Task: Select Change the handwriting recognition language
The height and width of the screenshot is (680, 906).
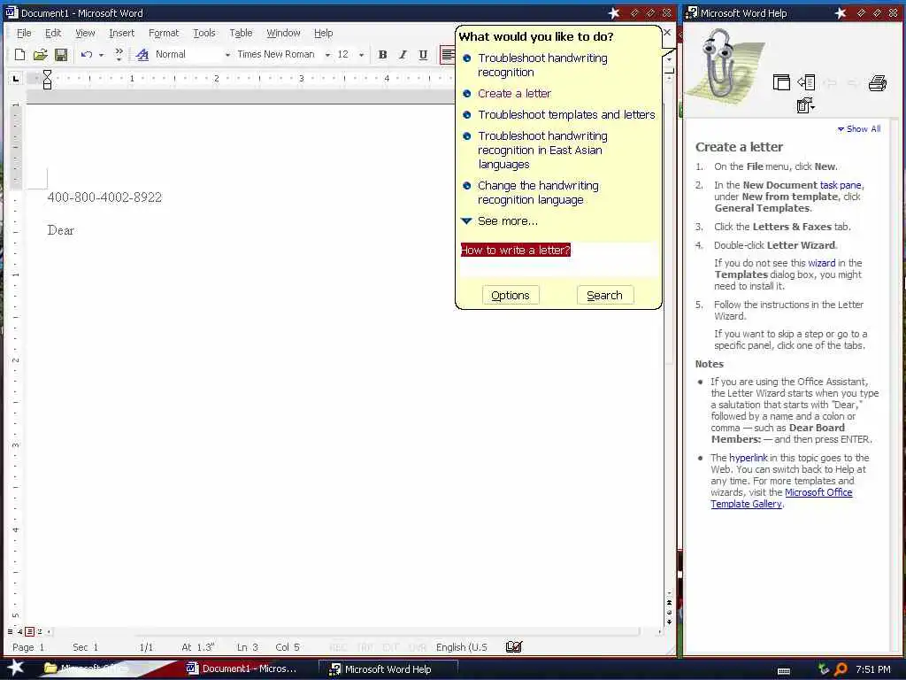Action: coord(538,192)
